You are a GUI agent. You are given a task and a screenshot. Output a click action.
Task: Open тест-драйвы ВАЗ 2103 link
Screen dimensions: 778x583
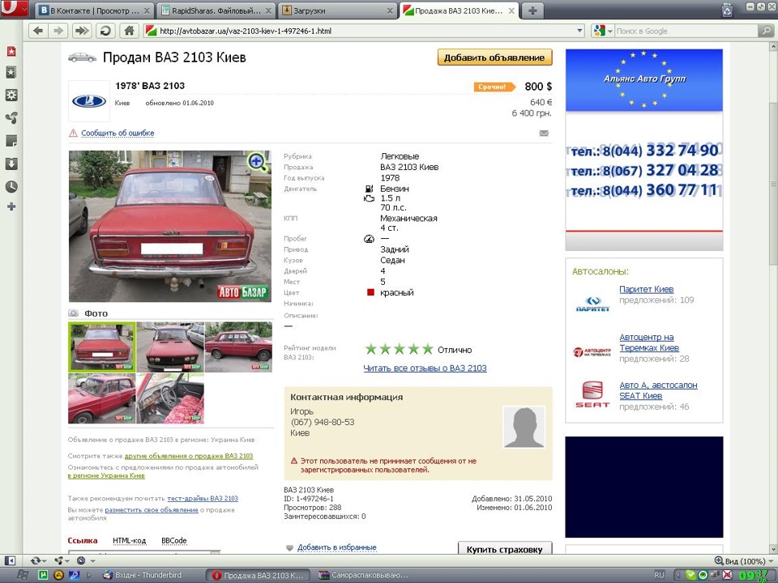(203, 498)
